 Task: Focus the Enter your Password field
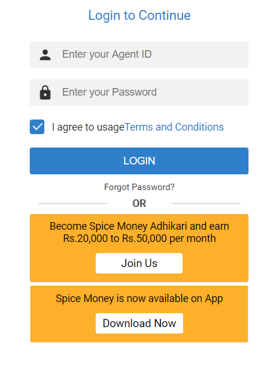(x=139, y=93)
